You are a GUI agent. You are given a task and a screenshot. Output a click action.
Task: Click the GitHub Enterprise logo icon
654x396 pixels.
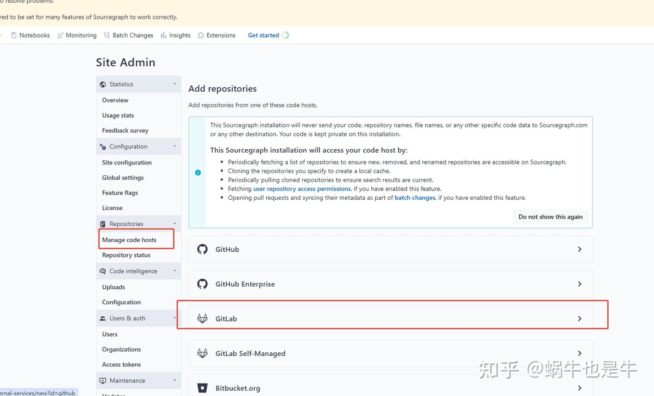tap(203, 284)
